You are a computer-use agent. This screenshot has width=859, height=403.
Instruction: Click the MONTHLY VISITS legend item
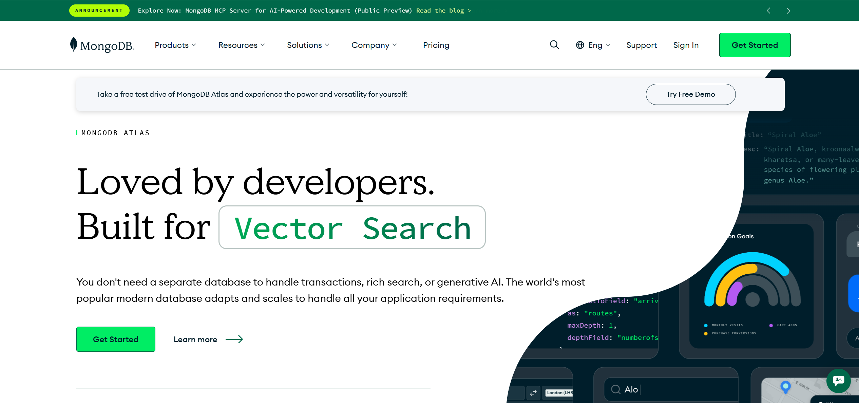point(723,325)
